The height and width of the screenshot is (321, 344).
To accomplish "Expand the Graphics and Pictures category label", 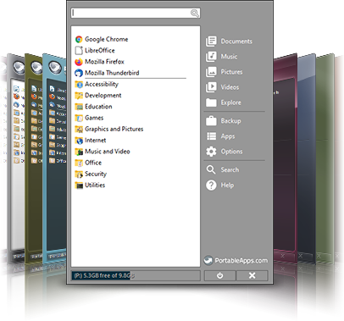I will [114, 129].
